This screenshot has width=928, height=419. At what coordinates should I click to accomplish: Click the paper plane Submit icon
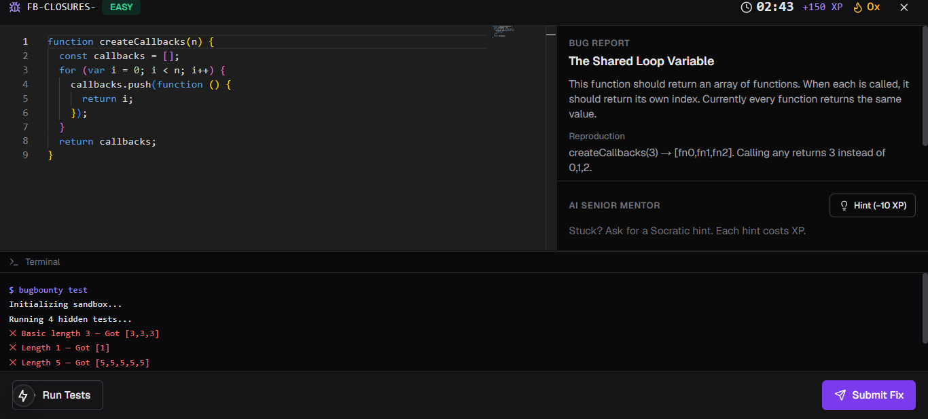[840, 395]
